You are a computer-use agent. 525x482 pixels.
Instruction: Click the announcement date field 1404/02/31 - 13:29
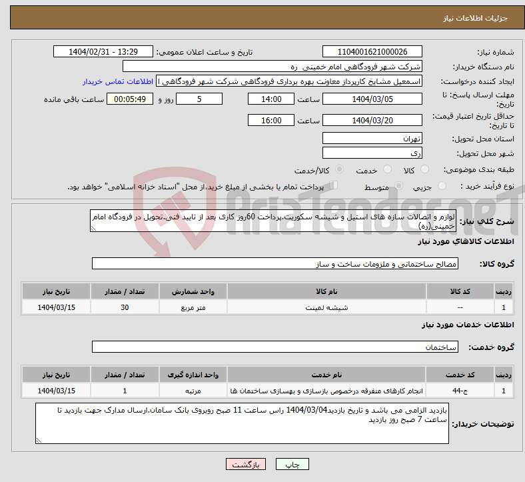(x=103, y=51)
